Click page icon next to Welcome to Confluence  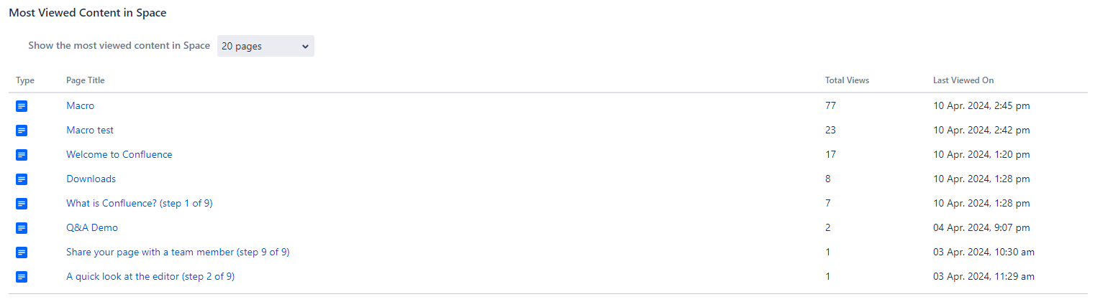[22, 155]
